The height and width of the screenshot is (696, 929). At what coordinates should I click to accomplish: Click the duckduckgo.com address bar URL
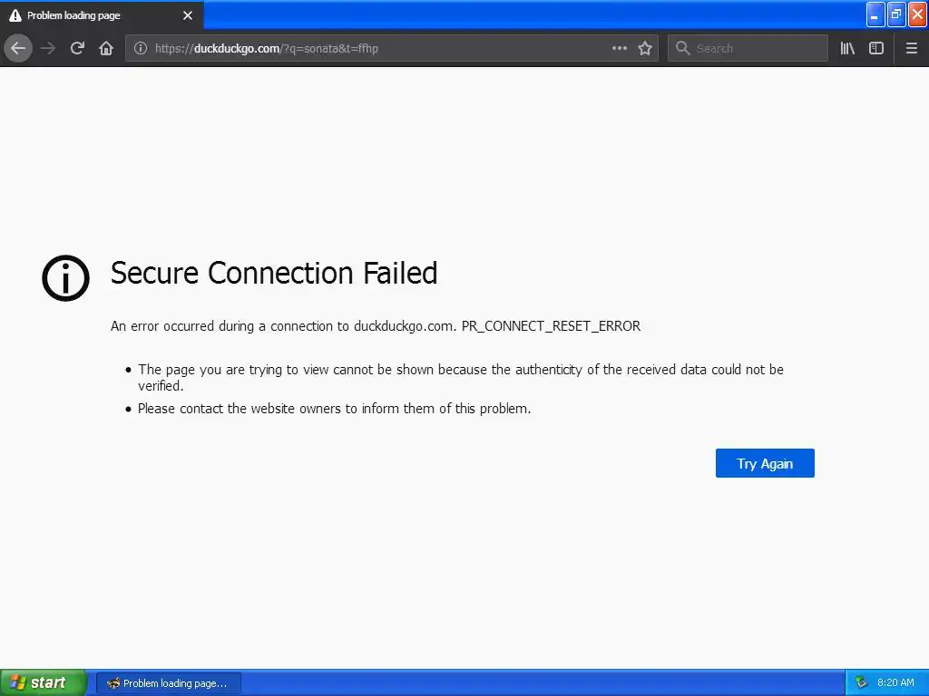tap(363, 48)
